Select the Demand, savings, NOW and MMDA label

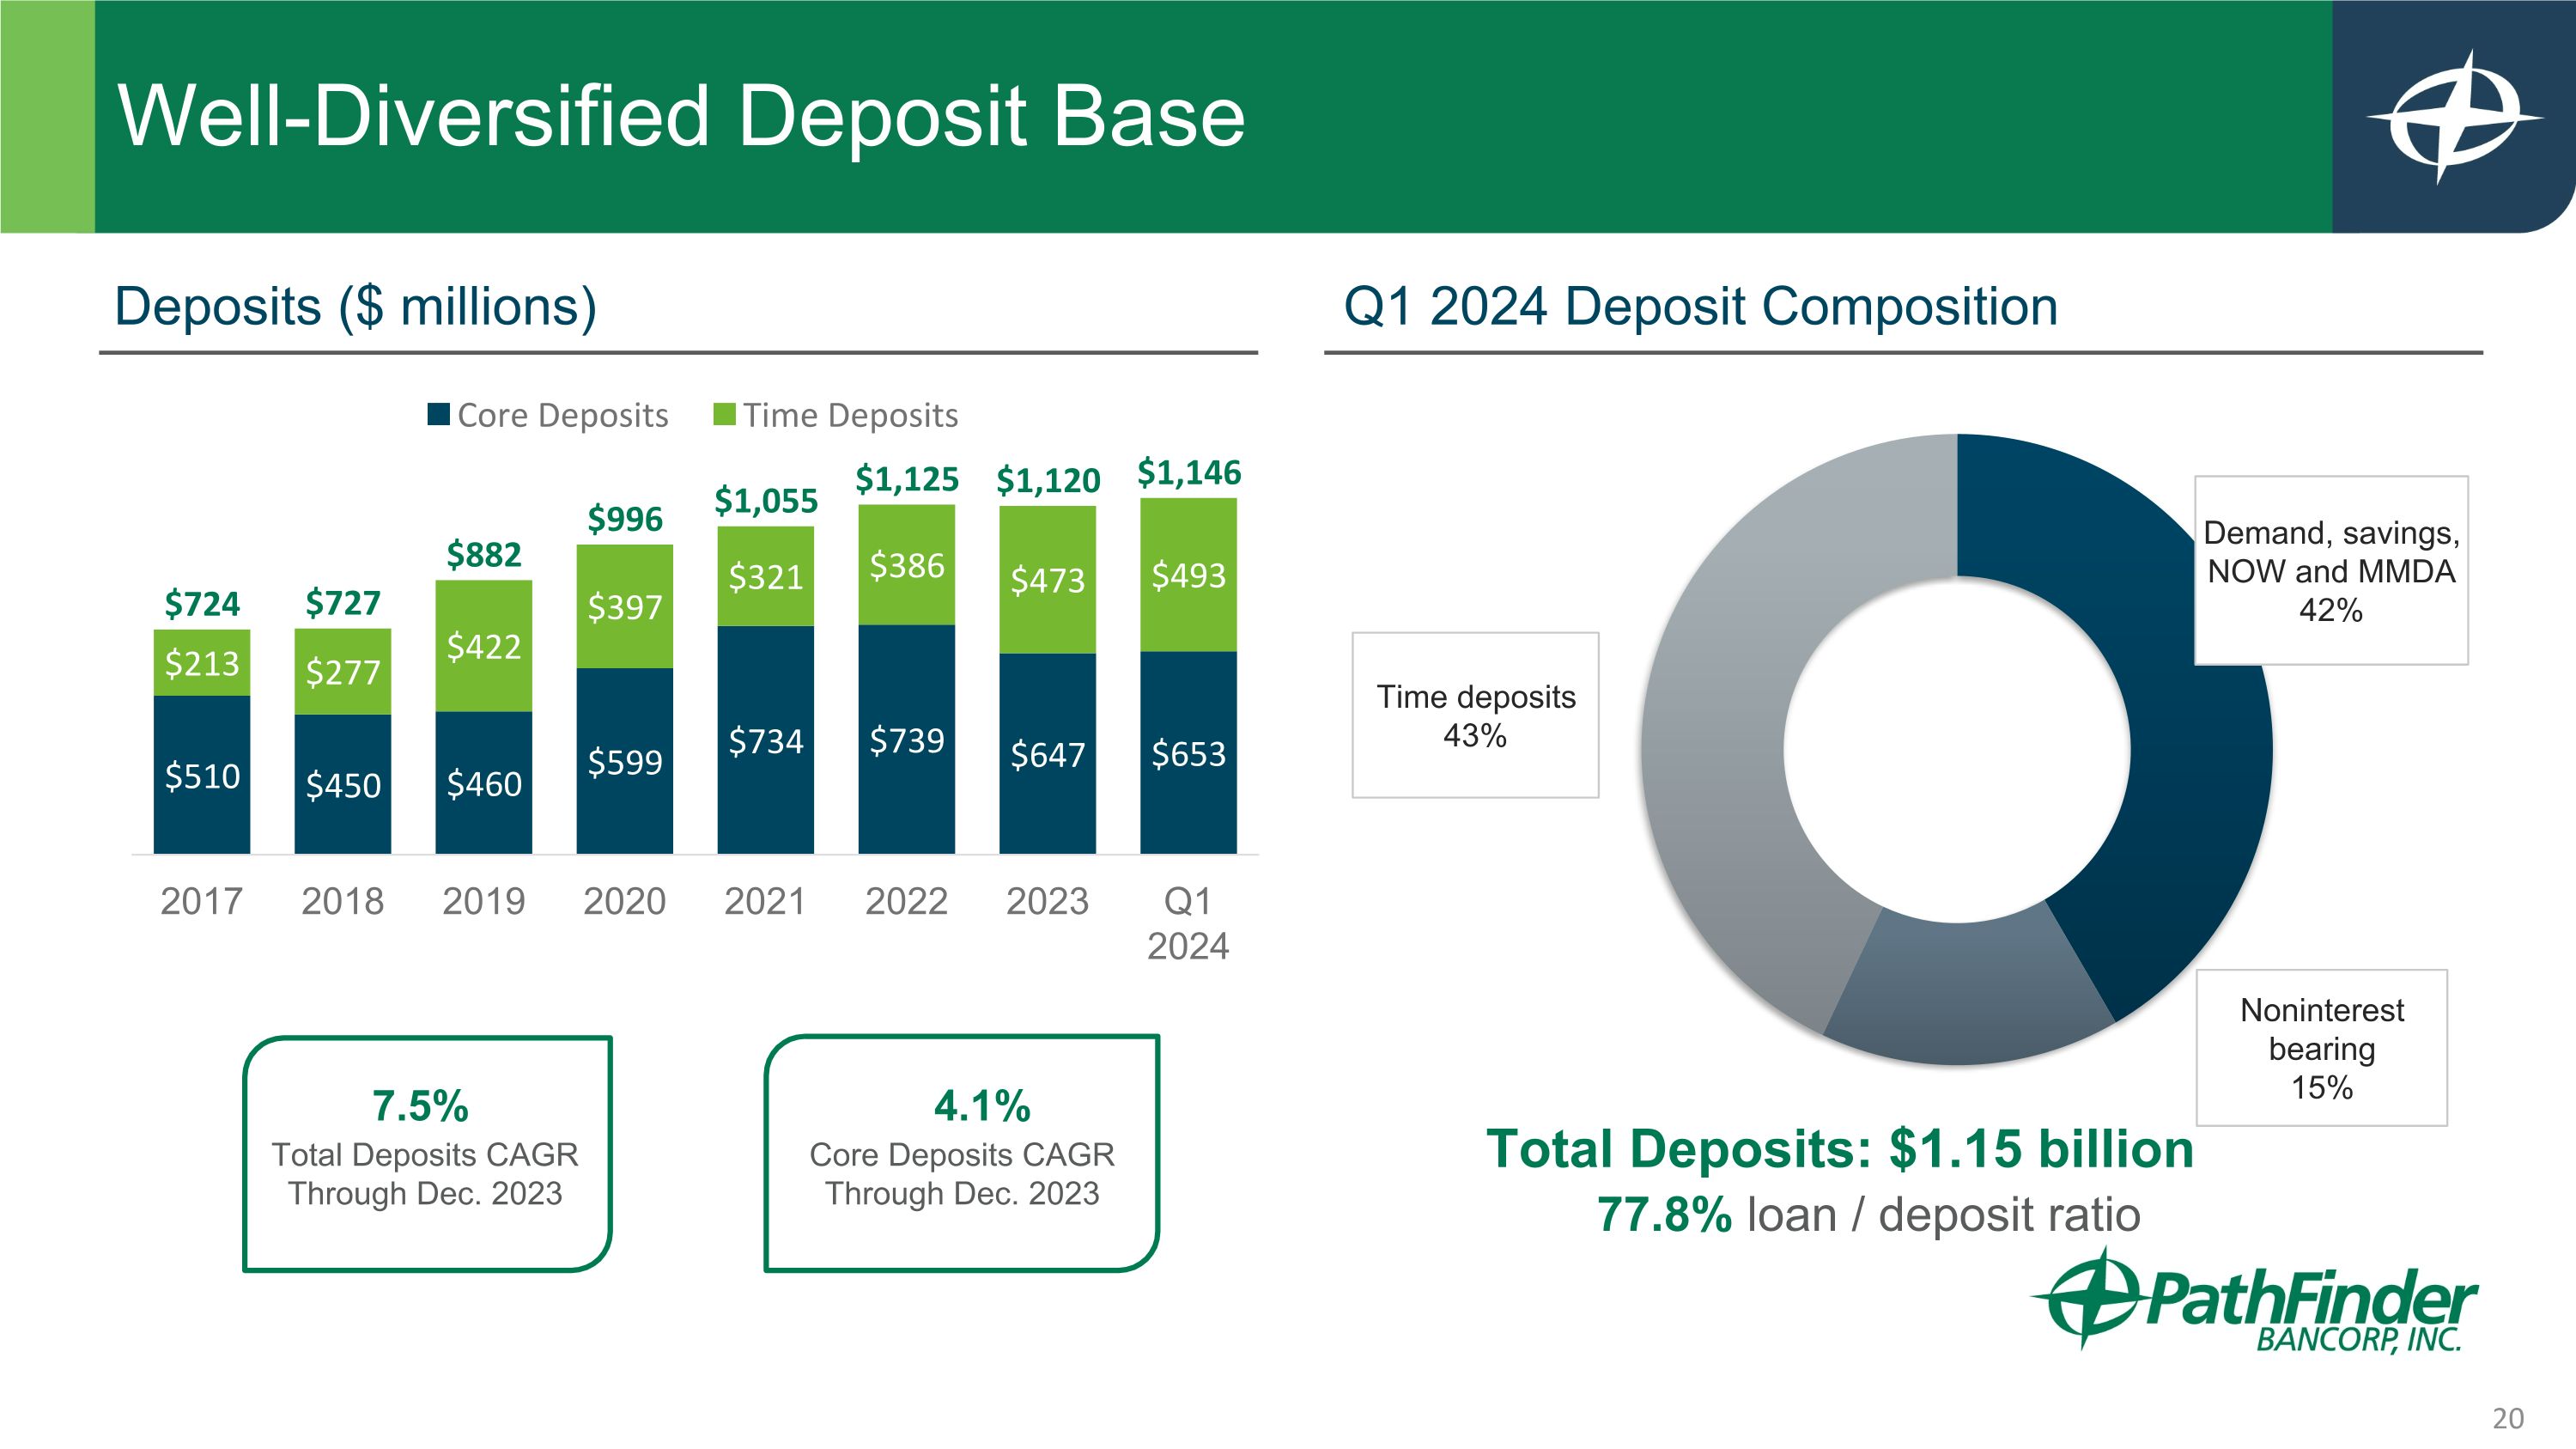click(x=2330, y=570)
